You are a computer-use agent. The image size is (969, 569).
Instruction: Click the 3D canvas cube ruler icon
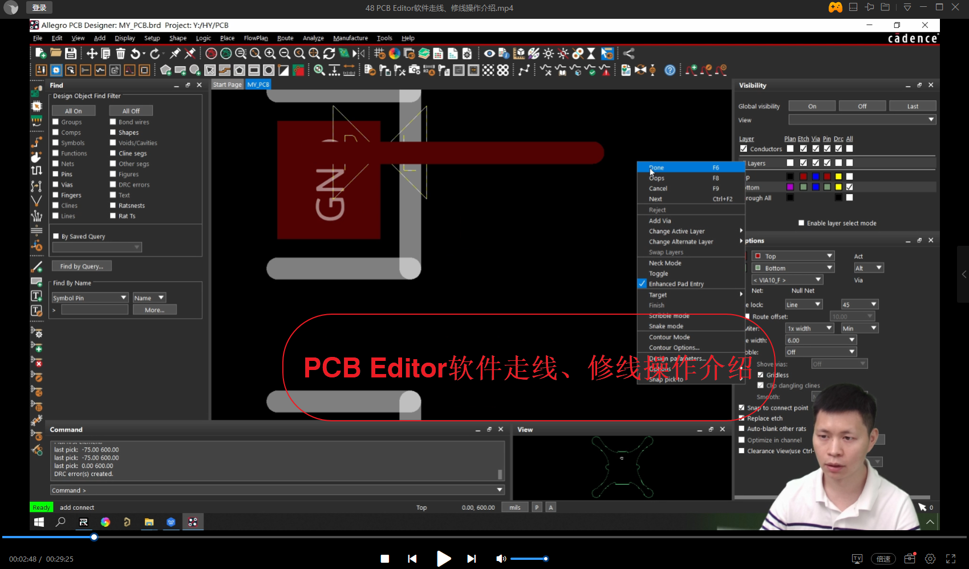point(519,53)
